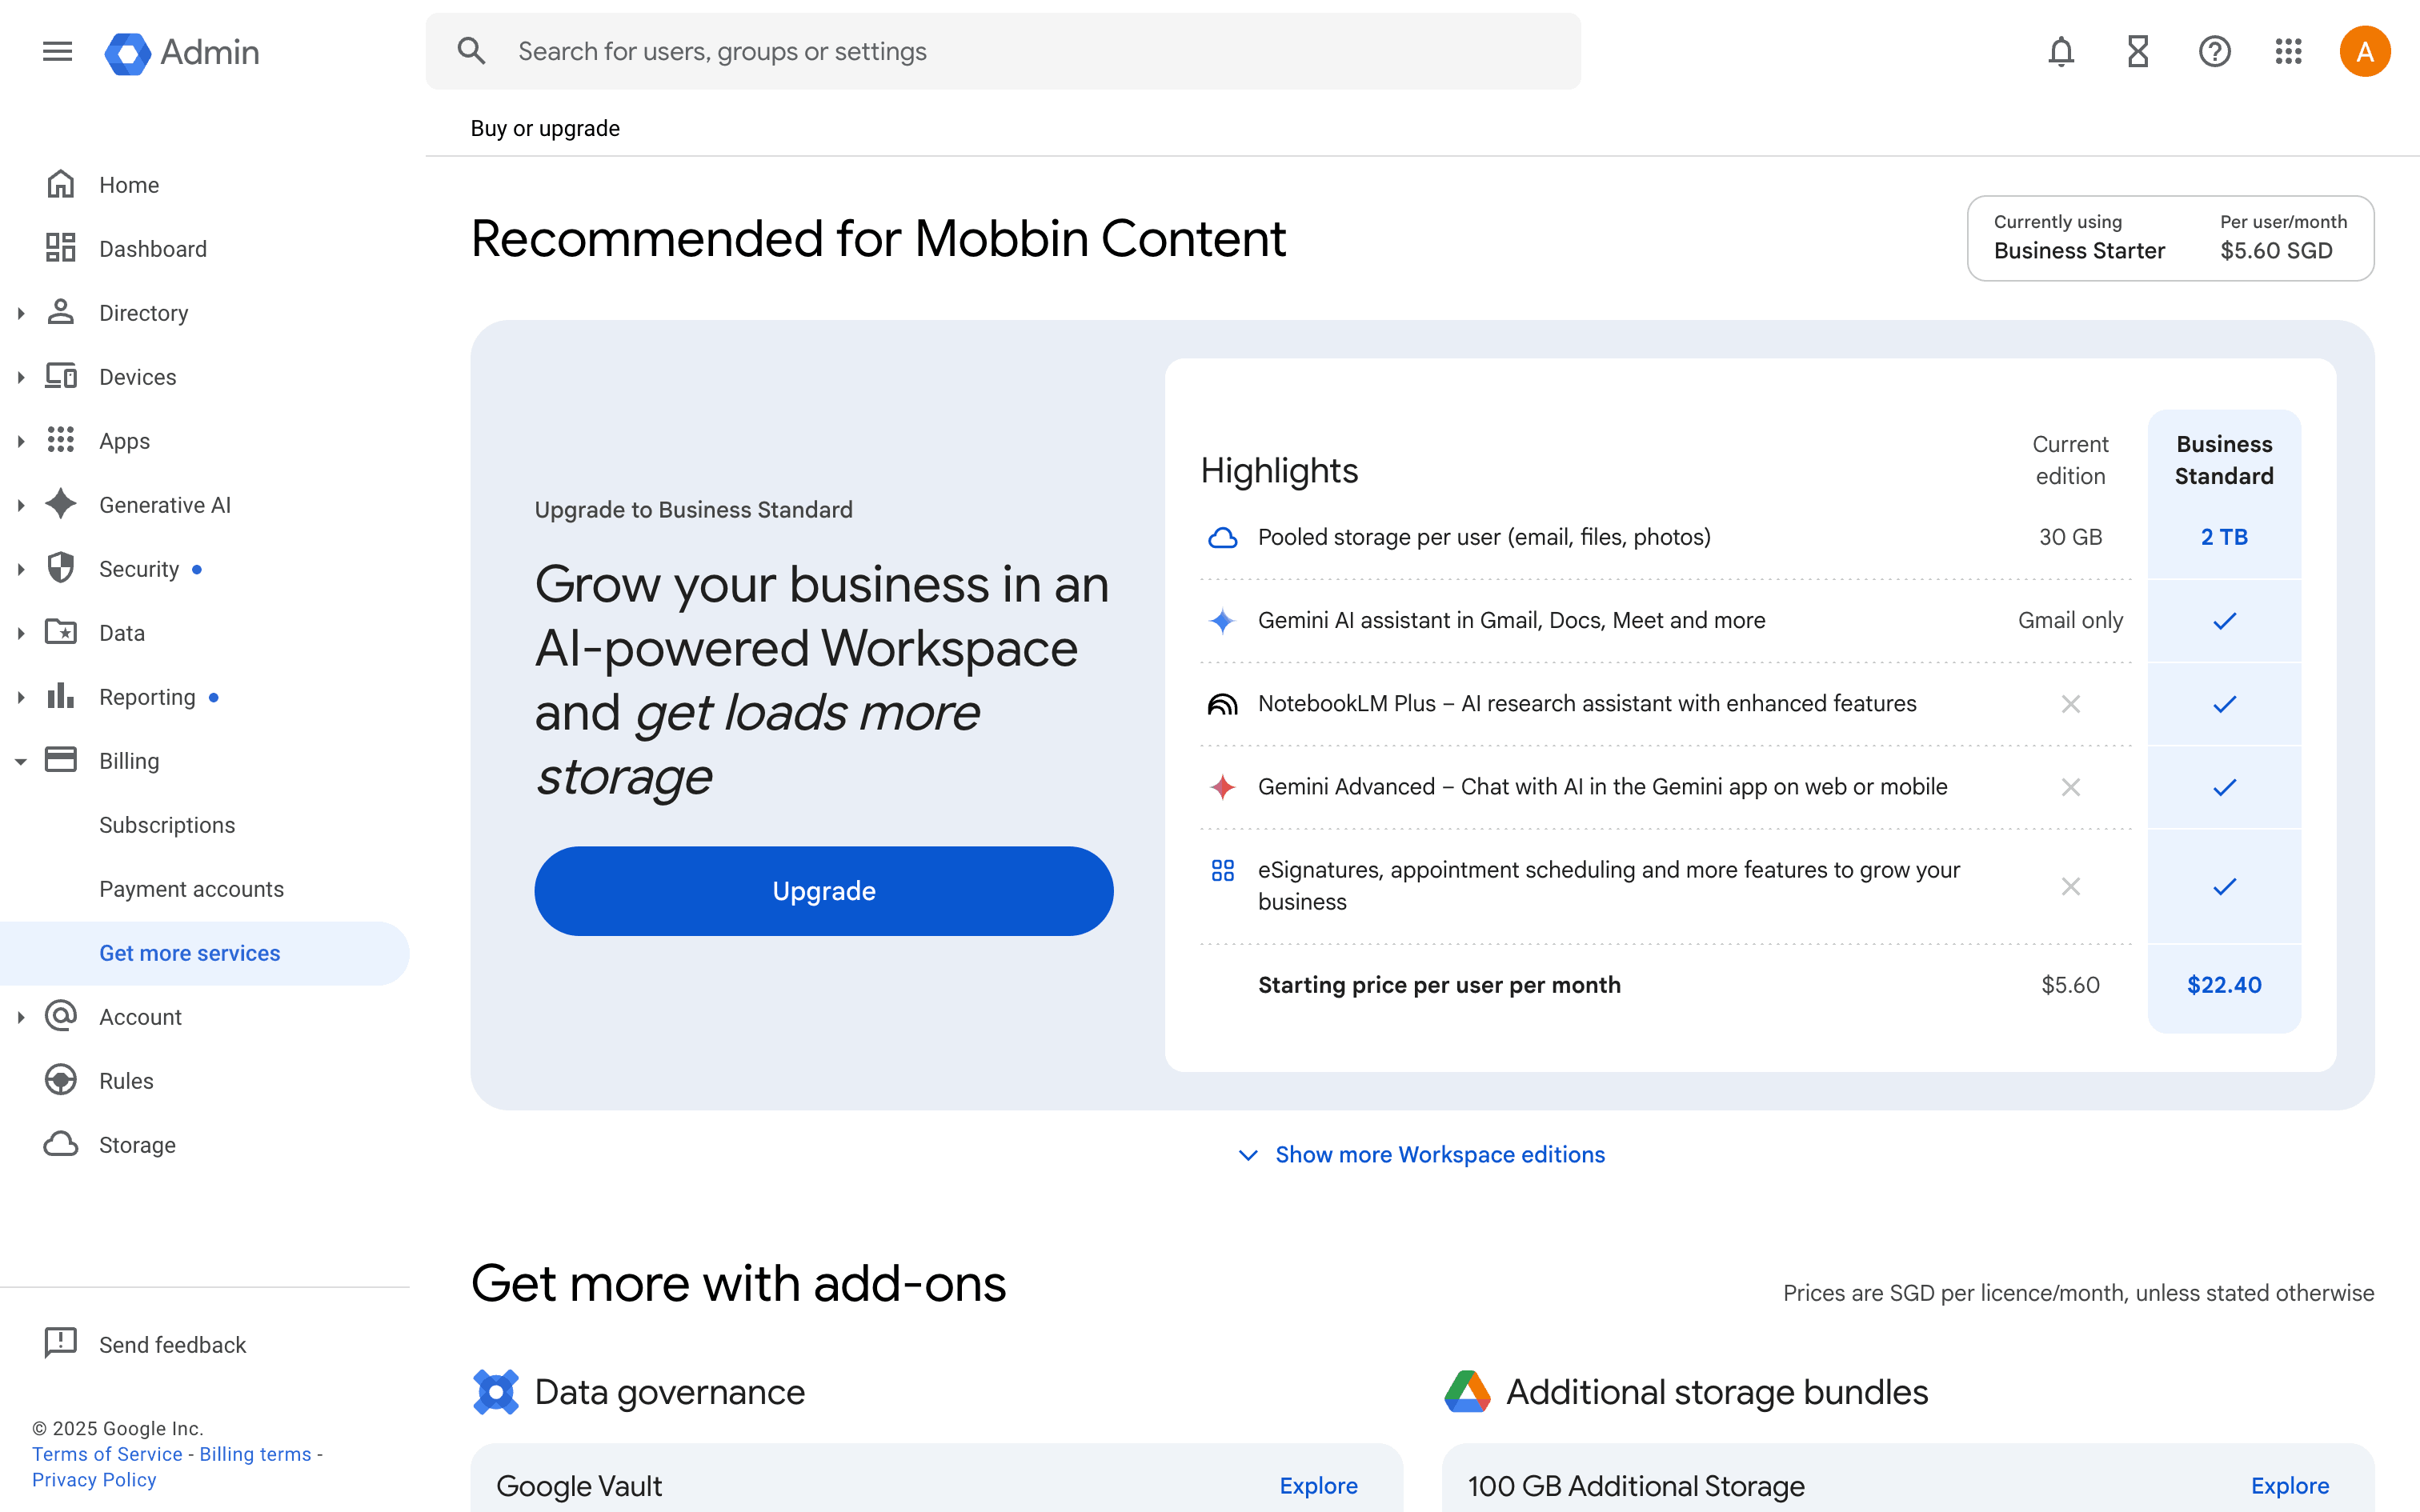2420x1512 pixels.
Task: Expand the Generative AI section arrow
Action: point(21,505)
